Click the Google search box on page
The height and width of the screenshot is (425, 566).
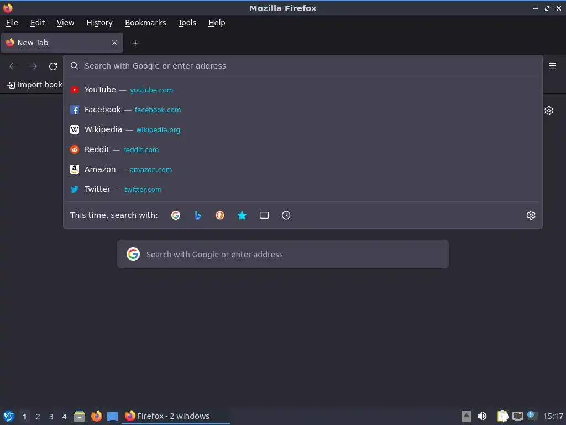[283, 254]
